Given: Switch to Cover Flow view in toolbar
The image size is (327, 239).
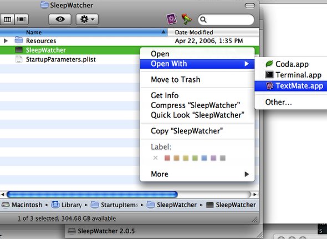Looking at the screenshot, I should 21,19.
